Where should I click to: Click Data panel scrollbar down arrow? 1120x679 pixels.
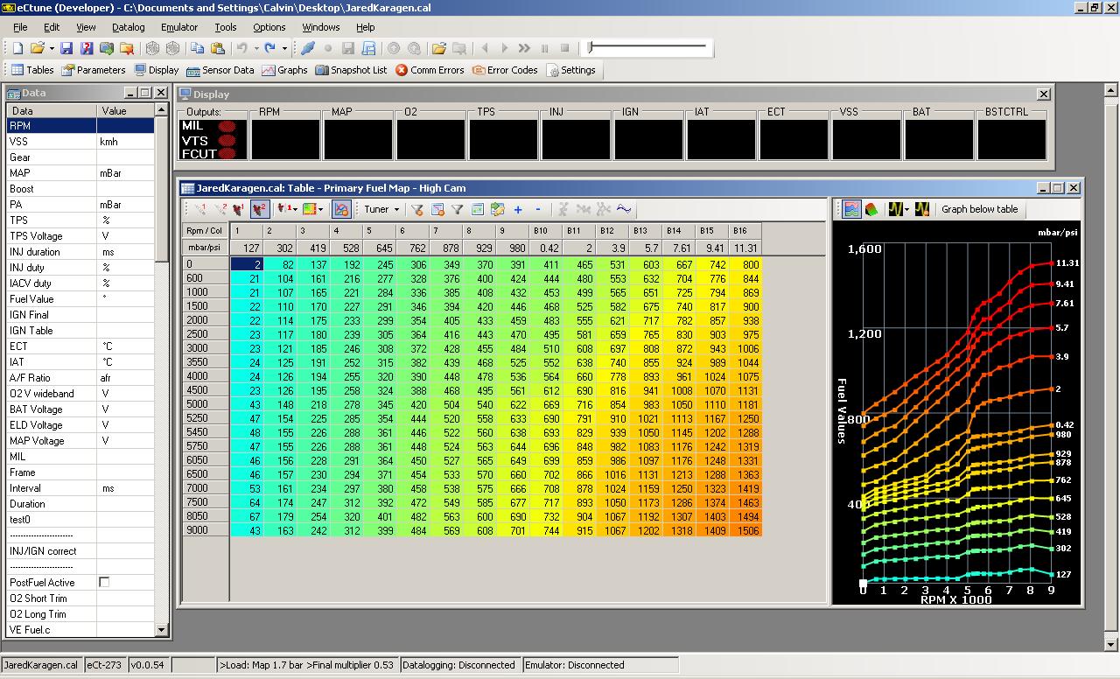(x=161, y=629)
